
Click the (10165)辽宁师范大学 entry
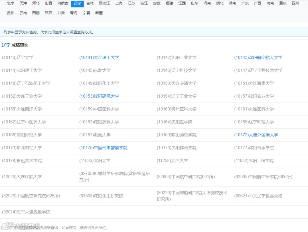pos(254,122)
